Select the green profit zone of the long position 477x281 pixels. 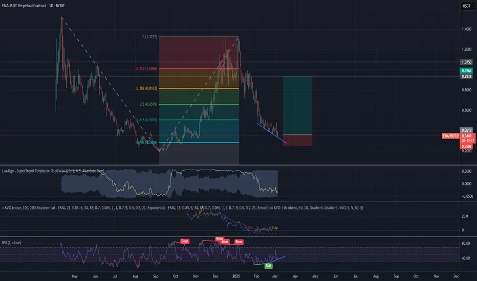(x=297, y=105)
